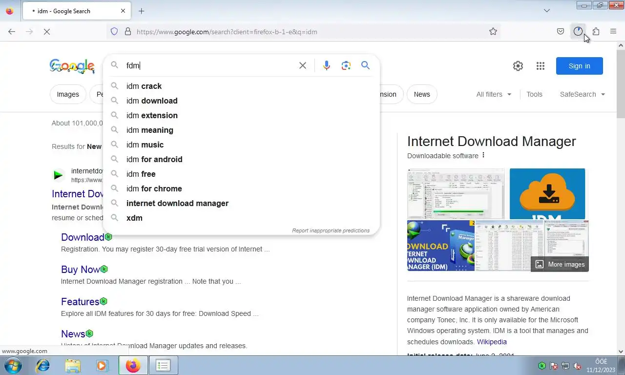625x375 pixels.
Task: Launch Internet Explorer from the taskbar
Action: pos(43,365)
